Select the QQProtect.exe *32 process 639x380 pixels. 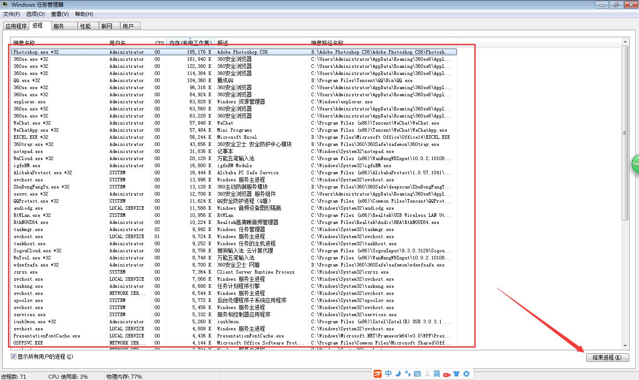[x=233, y=201]
